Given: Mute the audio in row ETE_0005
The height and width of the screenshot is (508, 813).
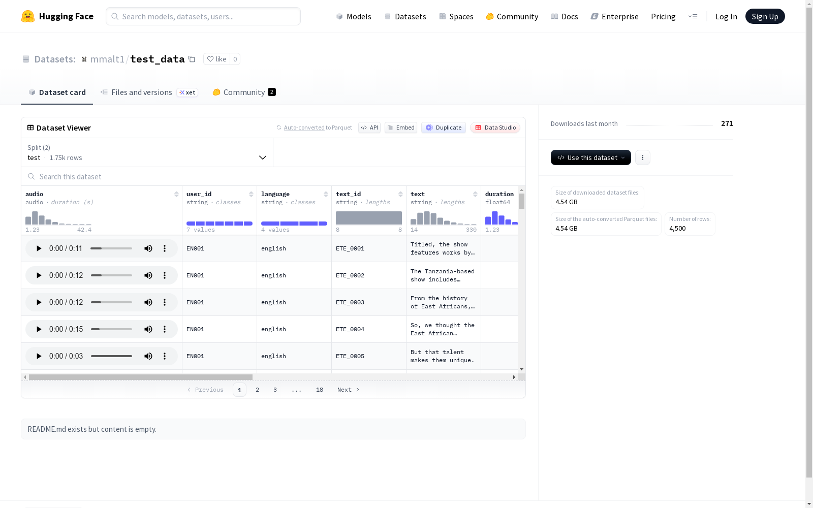Looking at the screenshot, I should (x=148, y=356).
